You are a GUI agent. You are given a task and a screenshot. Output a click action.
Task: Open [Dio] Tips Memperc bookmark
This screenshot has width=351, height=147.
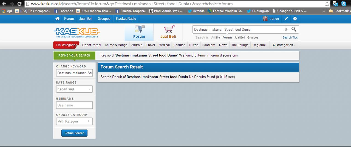[x=33, y=11]
